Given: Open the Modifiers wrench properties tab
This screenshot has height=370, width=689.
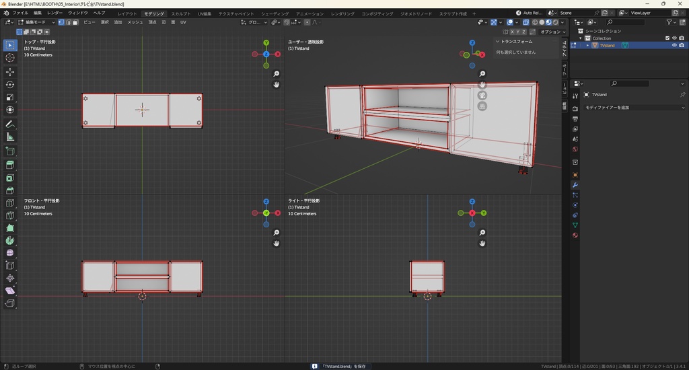Looking at the screenshot, I should (x=575, y=184).
